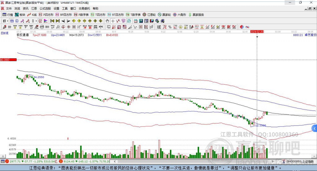Click the blue infinity symbol icon

(247, 27)
